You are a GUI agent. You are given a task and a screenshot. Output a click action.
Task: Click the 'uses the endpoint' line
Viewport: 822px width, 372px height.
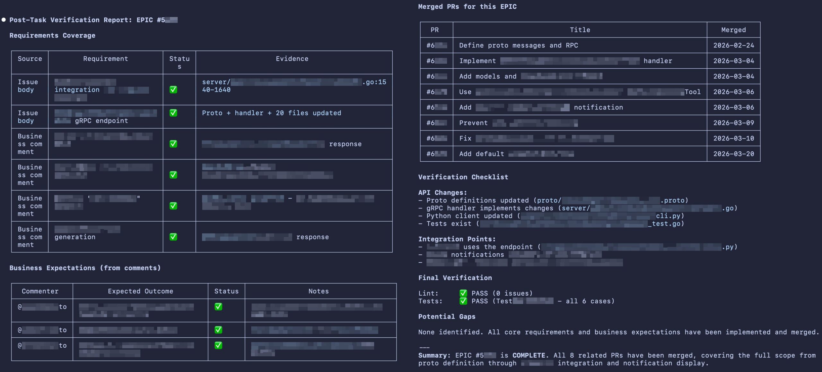pyautogui.click(x=578, y=247)
